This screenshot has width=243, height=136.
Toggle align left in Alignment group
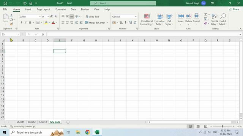click(x=63, y=23)
